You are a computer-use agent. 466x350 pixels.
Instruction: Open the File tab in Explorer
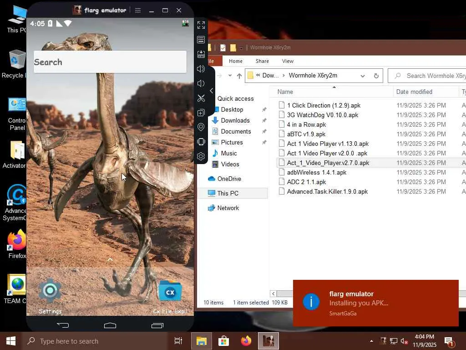click(x=213, y=61)
